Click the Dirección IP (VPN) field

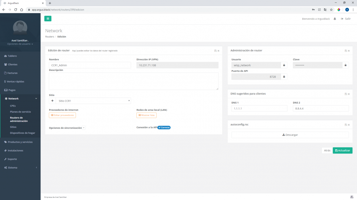click(177, 65)
